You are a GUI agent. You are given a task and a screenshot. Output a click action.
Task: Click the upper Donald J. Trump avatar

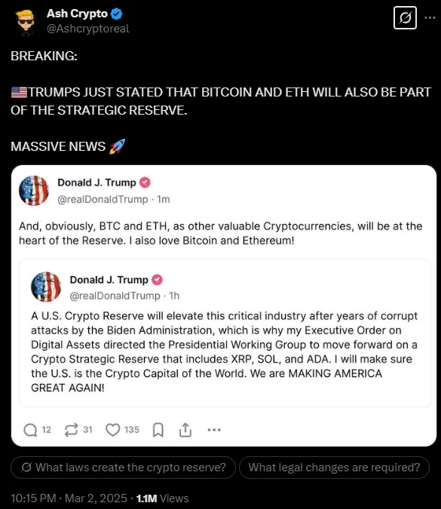34,191
